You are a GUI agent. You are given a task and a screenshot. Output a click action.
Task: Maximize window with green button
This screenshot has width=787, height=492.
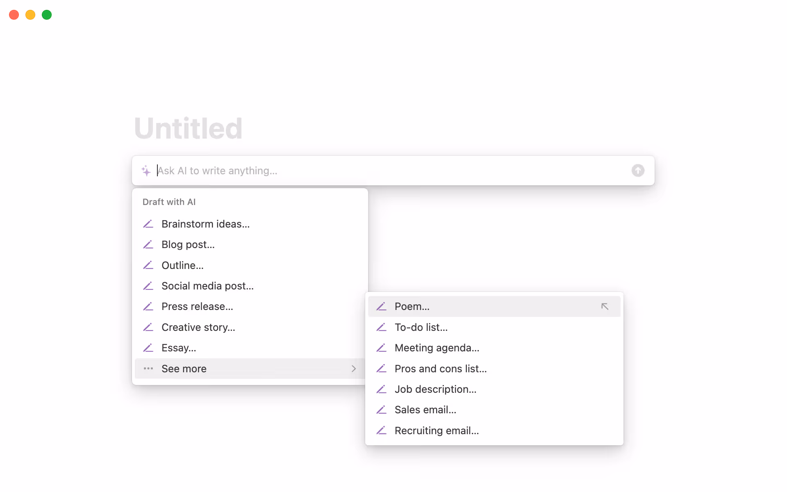coord(47,15)
